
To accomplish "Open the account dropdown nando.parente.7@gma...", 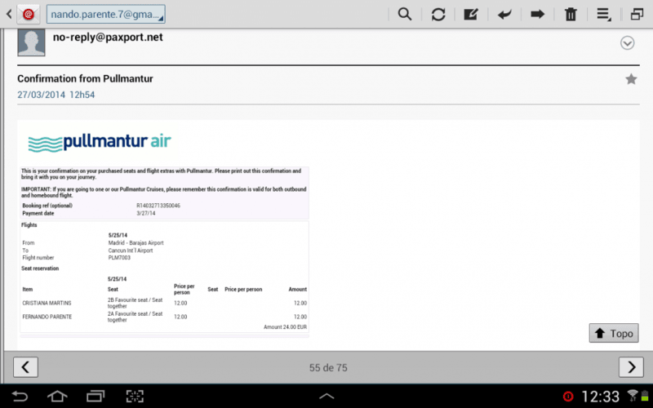I will click(x=106, y=14).
